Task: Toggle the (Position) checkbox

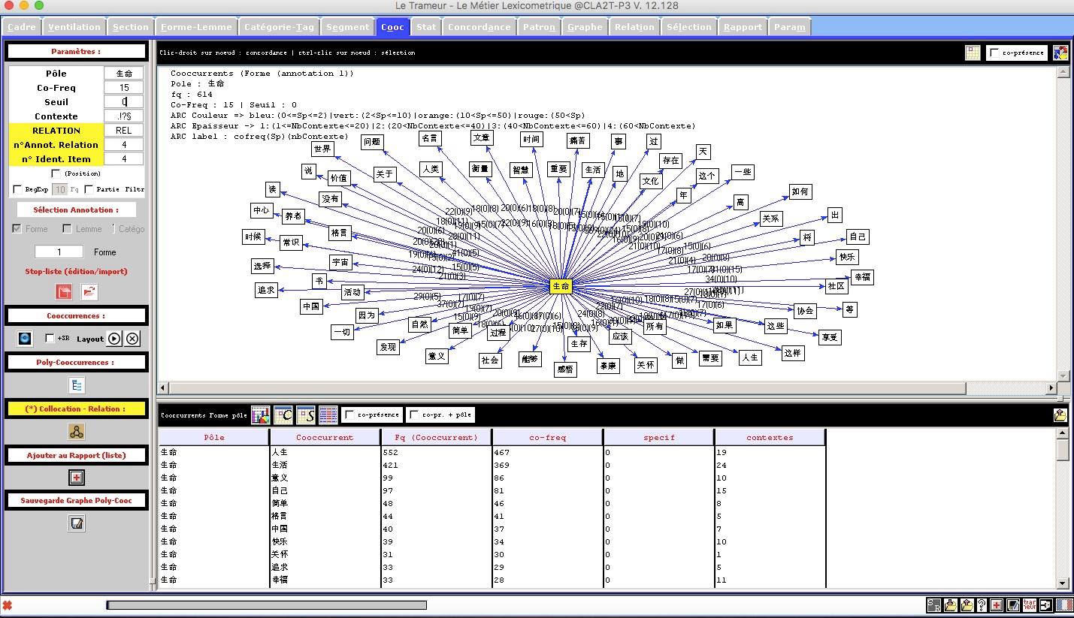Action: point(56,173)
